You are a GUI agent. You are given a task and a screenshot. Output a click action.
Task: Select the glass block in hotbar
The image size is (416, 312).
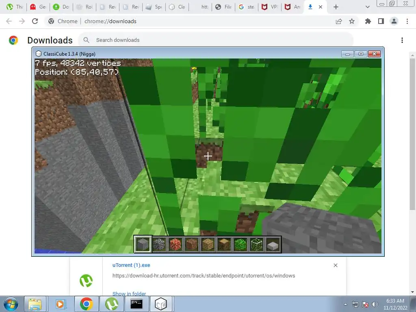coord(257,244)
